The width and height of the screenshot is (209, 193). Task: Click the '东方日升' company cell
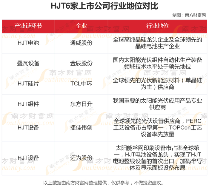(x=81, y=104)
